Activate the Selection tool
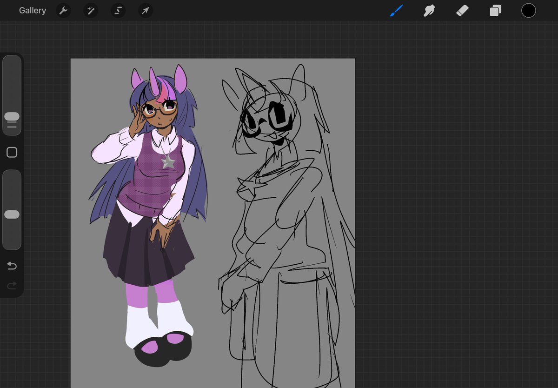The height and width of the screenshot is (388, 558). click(x=118, y=11)
